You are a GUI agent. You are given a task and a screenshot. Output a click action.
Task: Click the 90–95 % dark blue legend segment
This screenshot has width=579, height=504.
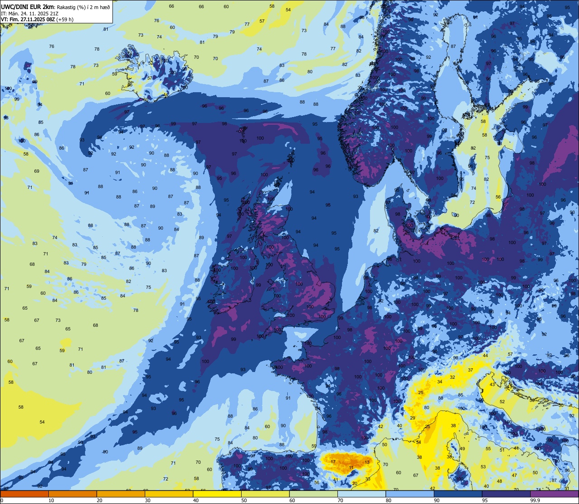click(x=458, y=494)
